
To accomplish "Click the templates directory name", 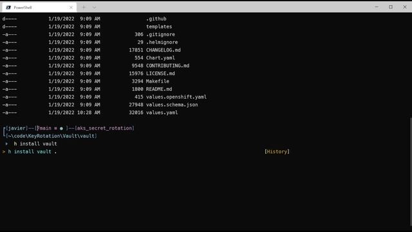I will tap(159, 26).
